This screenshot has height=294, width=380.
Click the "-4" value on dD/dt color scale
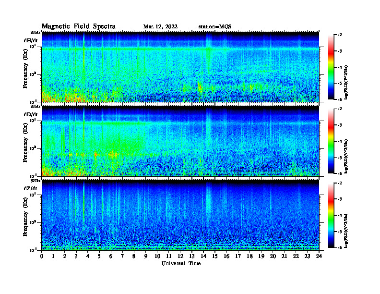point(340,141)
